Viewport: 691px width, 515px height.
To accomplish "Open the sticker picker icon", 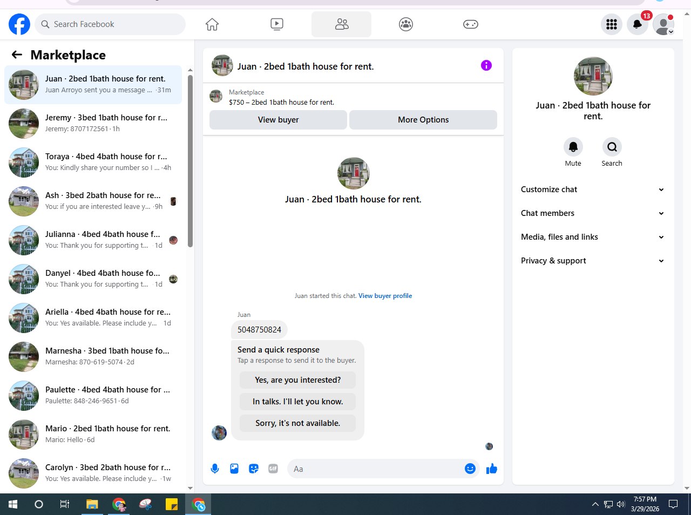I will click(x=254, y=469).
